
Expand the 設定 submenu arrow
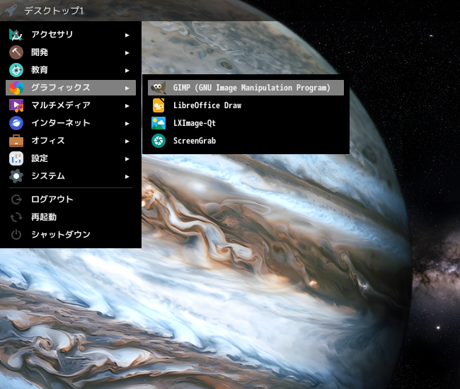[127, 159]
